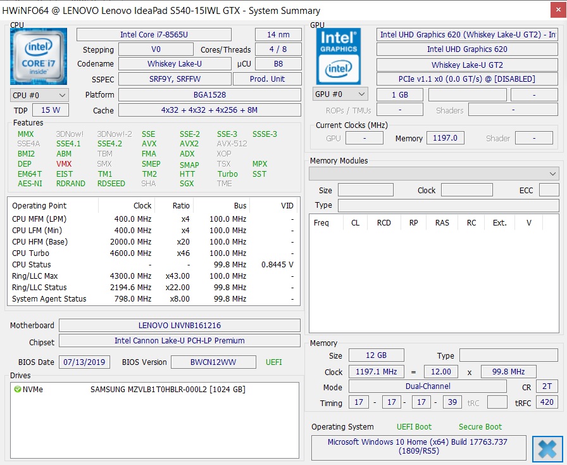The height and width of the screenshot is (465, 567).
Task: Click the Intel Core i7-8565U name field
Action: (162, 34)
